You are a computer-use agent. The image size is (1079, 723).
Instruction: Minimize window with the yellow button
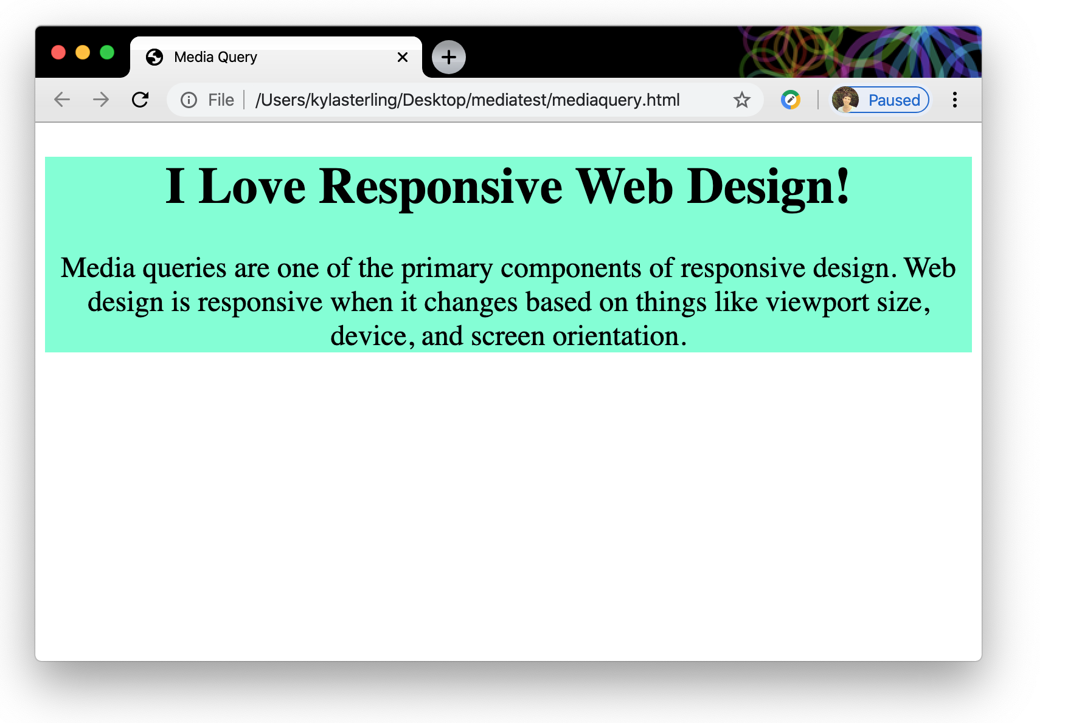83,53
